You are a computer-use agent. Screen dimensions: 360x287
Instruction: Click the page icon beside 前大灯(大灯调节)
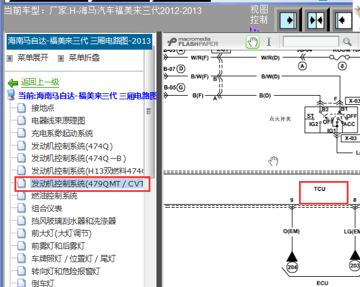coord(22,233)
